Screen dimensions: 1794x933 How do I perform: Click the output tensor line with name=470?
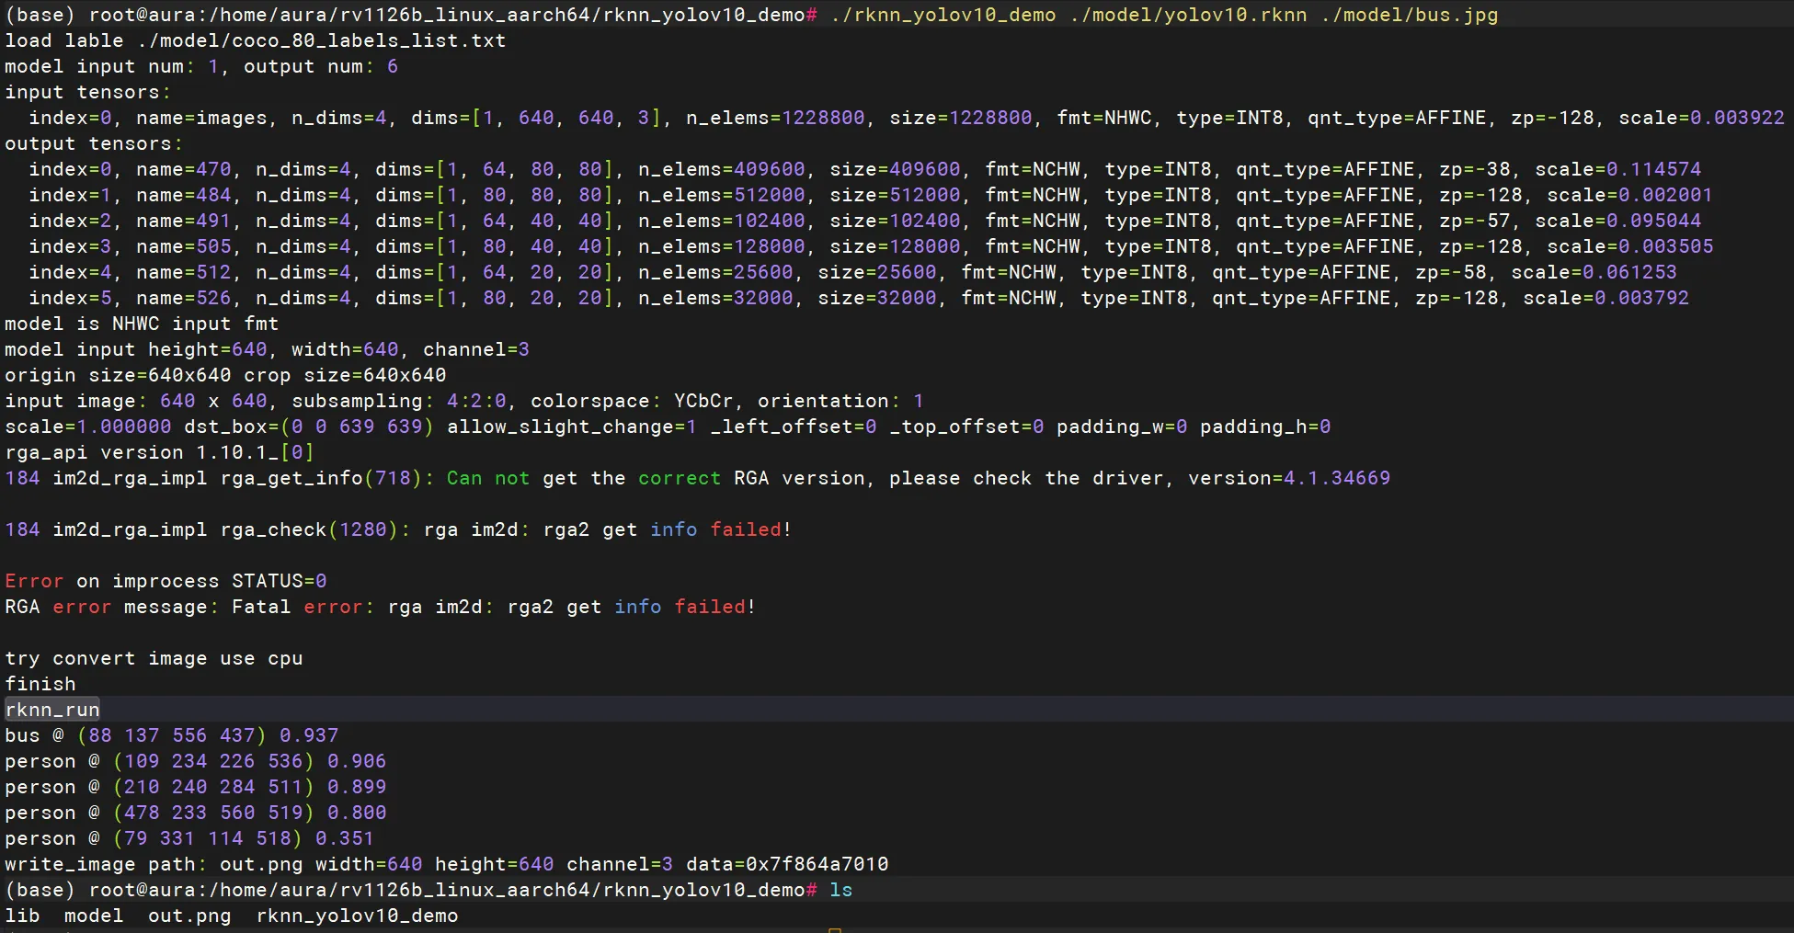point(865,169)
